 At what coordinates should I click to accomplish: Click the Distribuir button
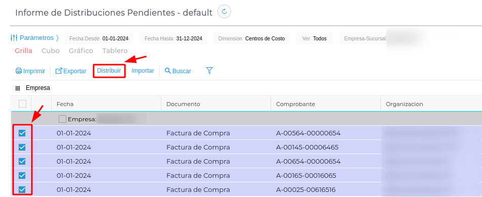tap(109, 71)
